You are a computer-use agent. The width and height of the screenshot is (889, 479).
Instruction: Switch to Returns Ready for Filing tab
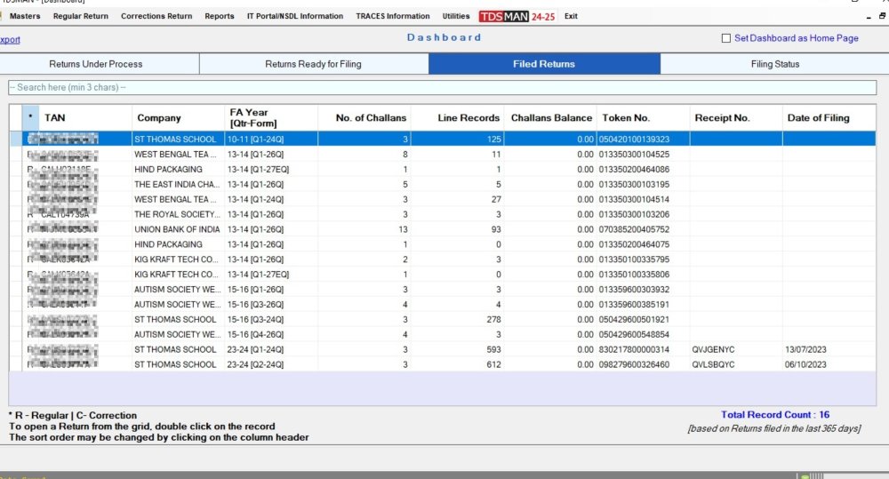coord(313,64)
